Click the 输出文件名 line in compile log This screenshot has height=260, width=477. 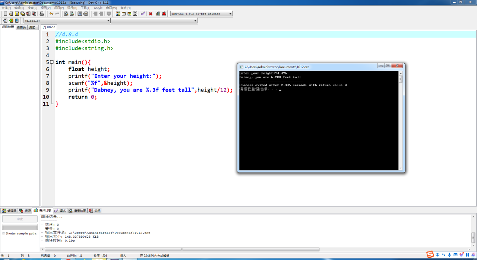(x=95, y=233)
